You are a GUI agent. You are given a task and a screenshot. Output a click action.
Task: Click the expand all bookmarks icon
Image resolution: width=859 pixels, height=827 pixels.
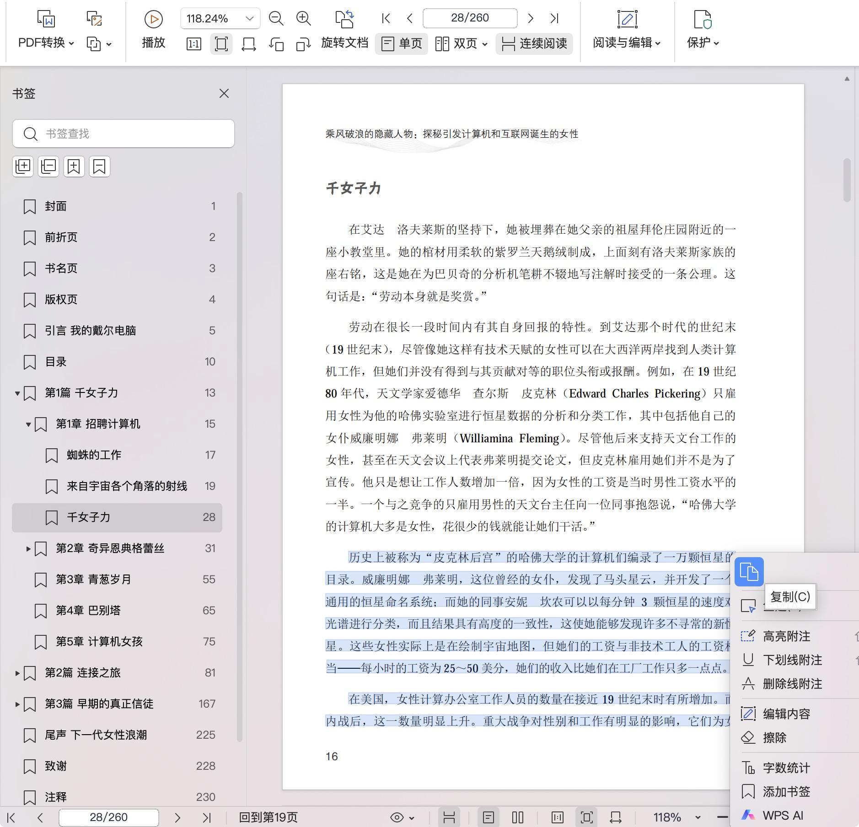tap(23, 166)
